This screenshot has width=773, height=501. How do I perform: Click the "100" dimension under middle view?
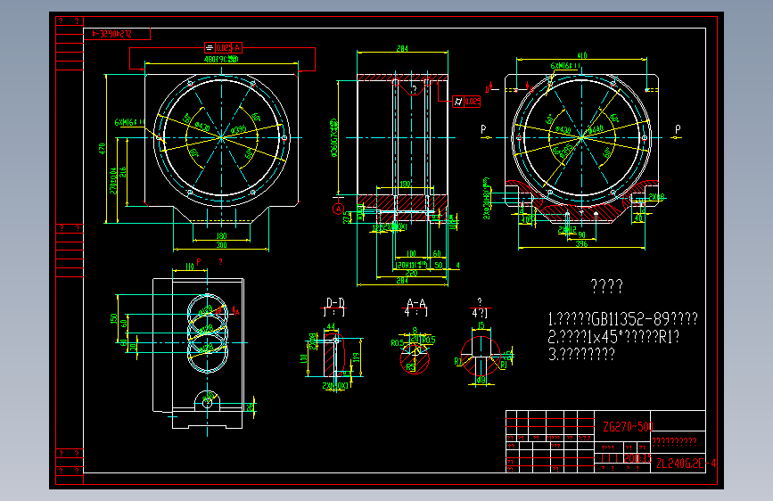[x=411, y=253]
